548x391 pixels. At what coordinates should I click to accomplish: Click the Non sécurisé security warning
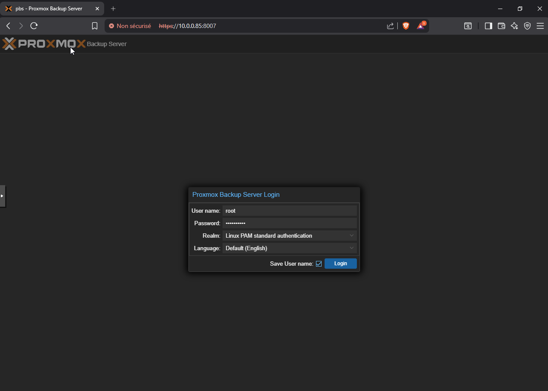point(130,26)
